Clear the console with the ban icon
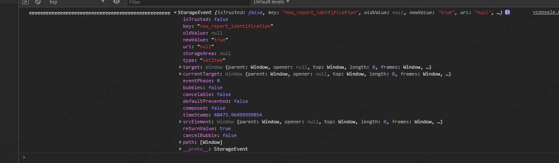 [38, 2]
